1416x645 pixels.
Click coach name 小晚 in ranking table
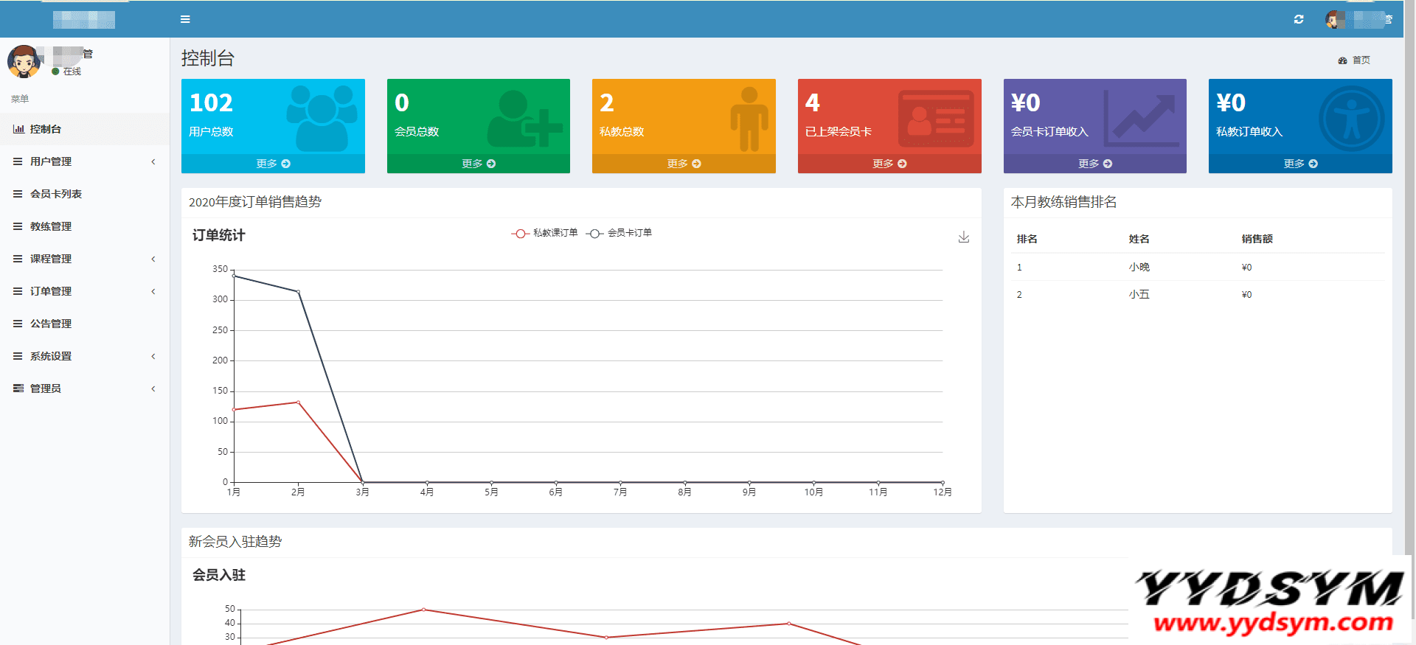click(1139, 267)
